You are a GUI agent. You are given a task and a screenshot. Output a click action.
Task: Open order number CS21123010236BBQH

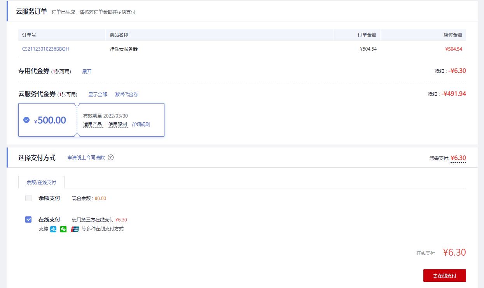pyautogui.click(x=45, y=49)
